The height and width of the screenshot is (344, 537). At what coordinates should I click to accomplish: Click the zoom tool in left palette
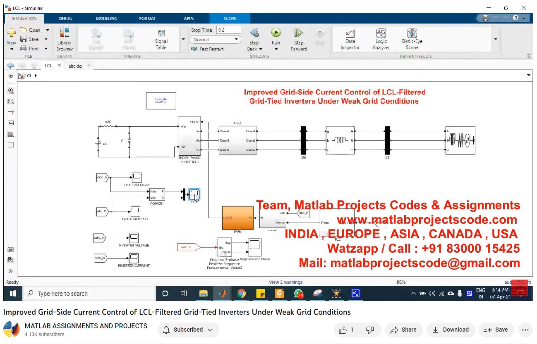coord(11,91)
